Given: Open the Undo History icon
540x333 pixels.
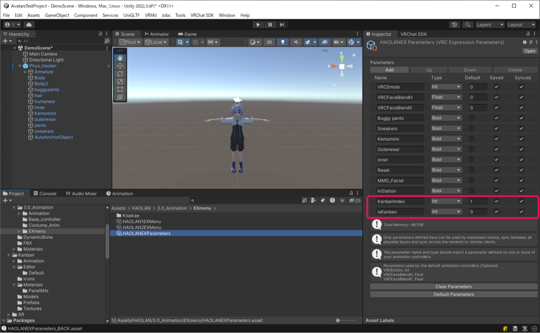Looking at the screenshot, I should click(x=454, y=25).
